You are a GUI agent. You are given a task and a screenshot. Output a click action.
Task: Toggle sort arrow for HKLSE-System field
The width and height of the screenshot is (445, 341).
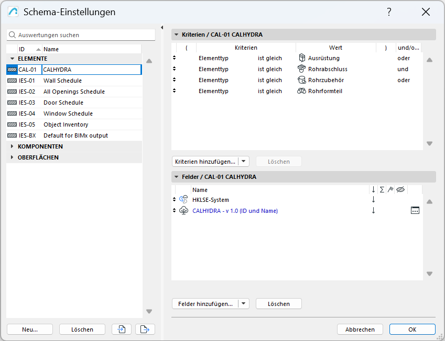tap(373, 200)
